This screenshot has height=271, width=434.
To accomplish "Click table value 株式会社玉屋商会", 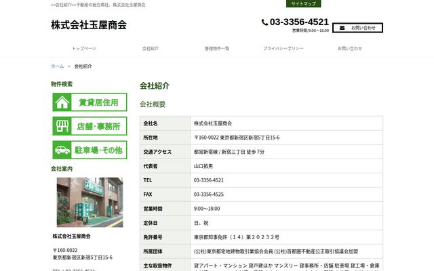I will click(213, 123).
